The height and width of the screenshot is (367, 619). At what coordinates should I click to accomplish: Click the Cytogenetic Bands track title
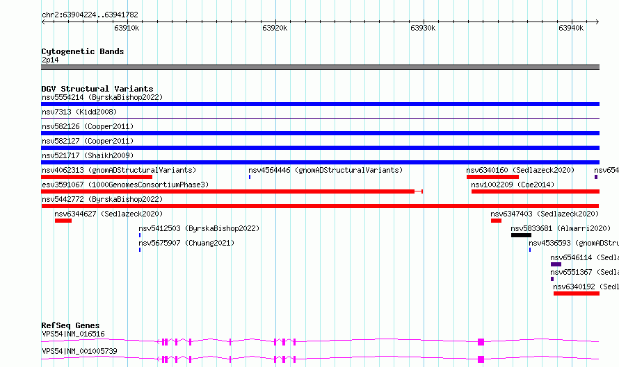click(x=83, y=51)
